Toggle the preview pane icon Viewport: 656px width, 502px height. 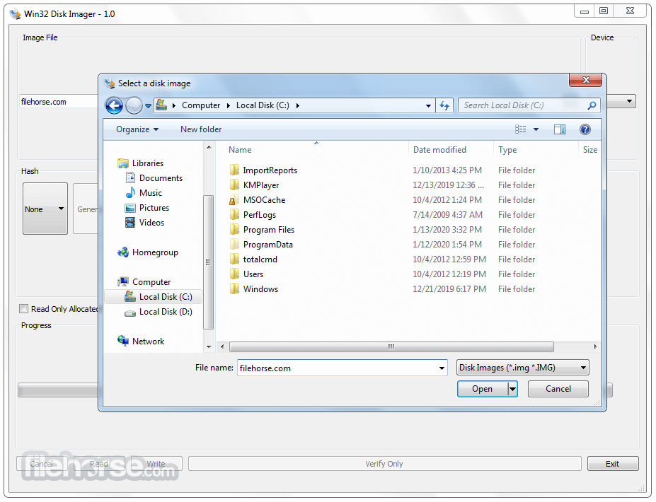tap(559, 129)
